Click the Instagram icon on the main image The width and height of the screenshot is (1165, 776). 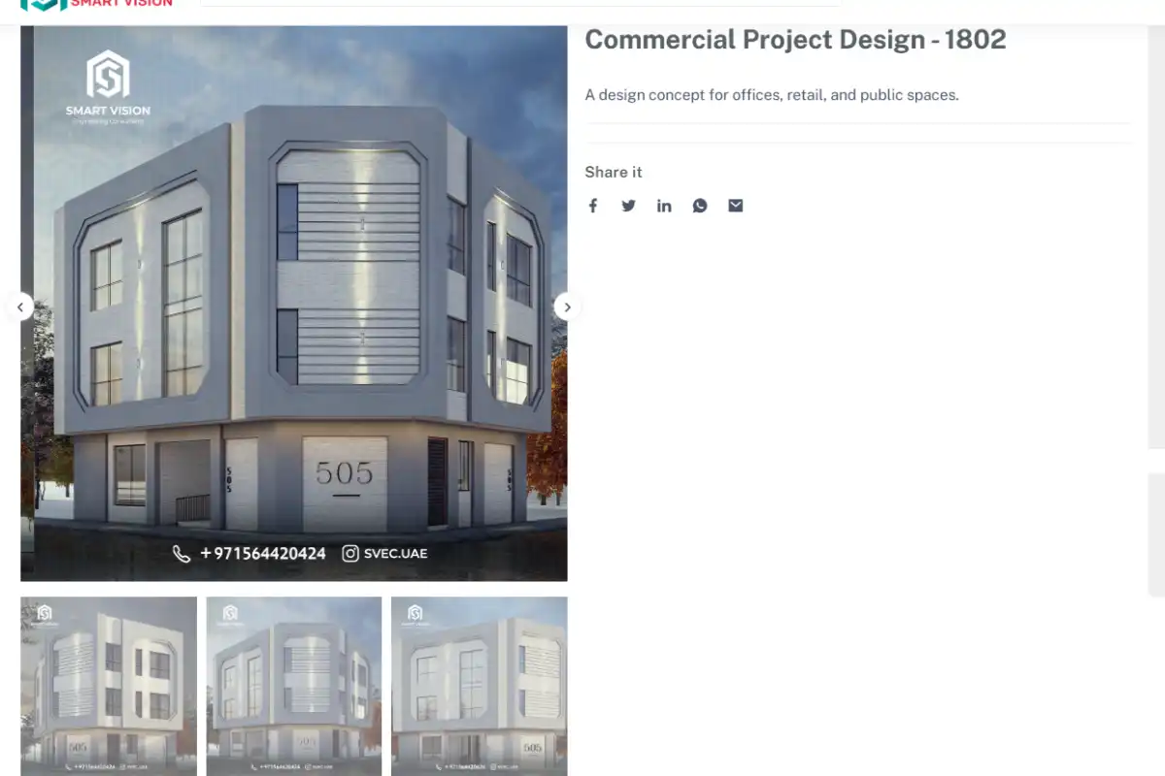tap(350, 554)
